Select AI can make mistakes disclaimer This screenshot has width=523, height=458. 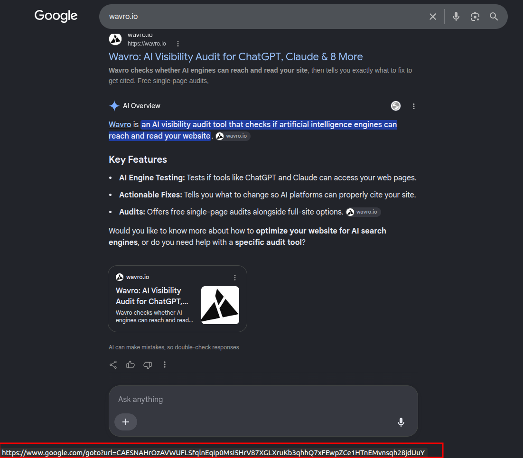click(x=174, y=347)
